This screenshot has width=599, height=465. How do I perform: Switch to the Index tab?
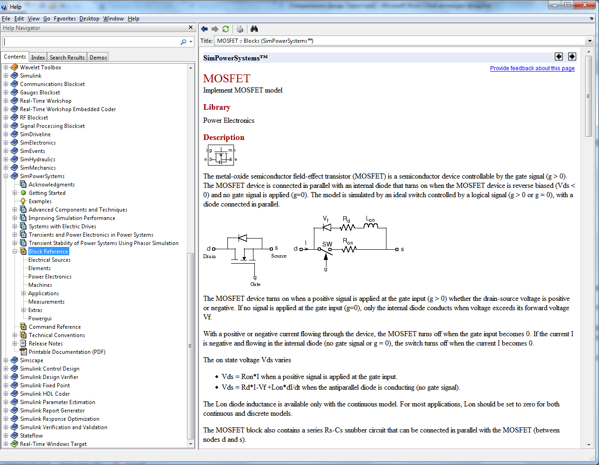[38, 58]
